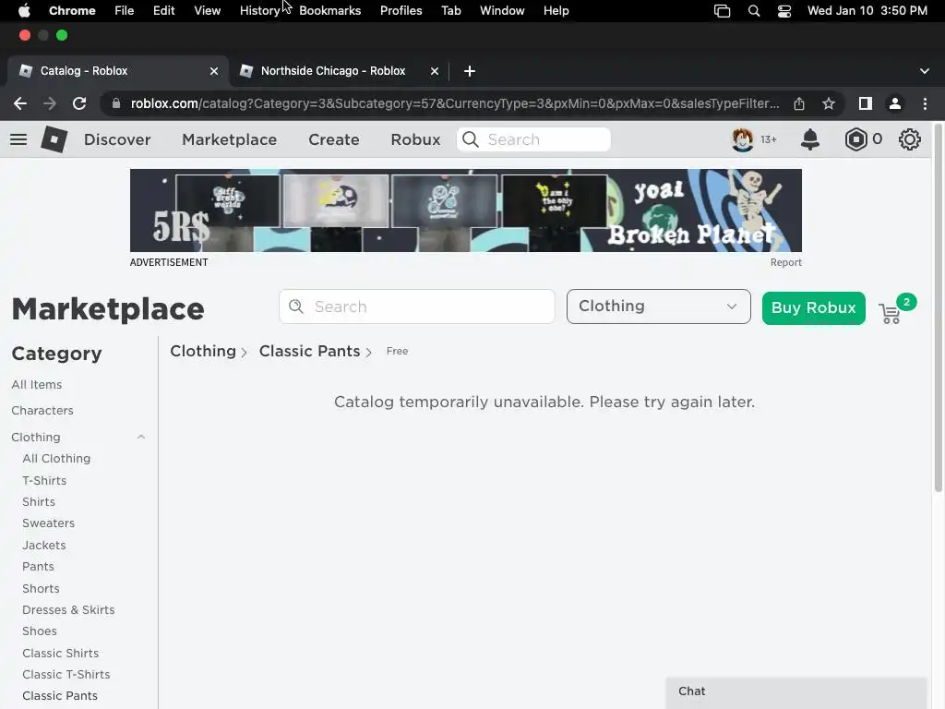This screenshot has width=945, height=709.
Task: Close the Catalog - Roblox tab
Action: coord(213,71)
